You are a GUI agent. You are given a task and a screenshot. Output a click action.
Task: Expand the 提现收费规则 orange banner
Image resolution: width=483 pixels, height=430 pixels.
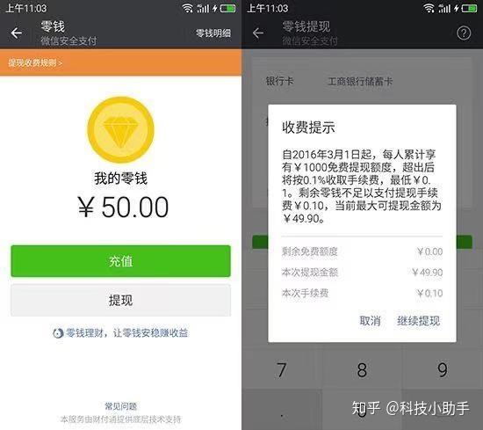point(120,62)
